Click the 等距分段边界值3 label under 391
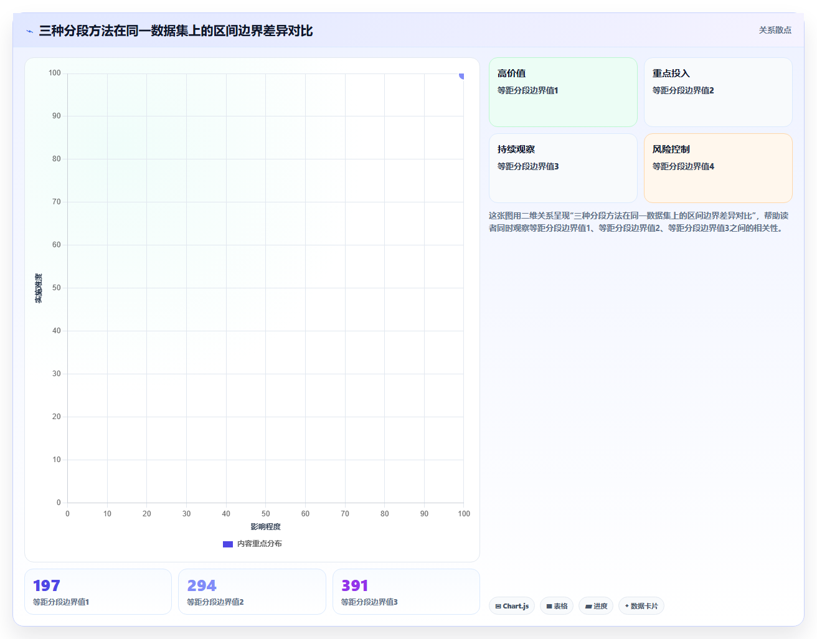The image size is (817, 639). coord(369,602)
